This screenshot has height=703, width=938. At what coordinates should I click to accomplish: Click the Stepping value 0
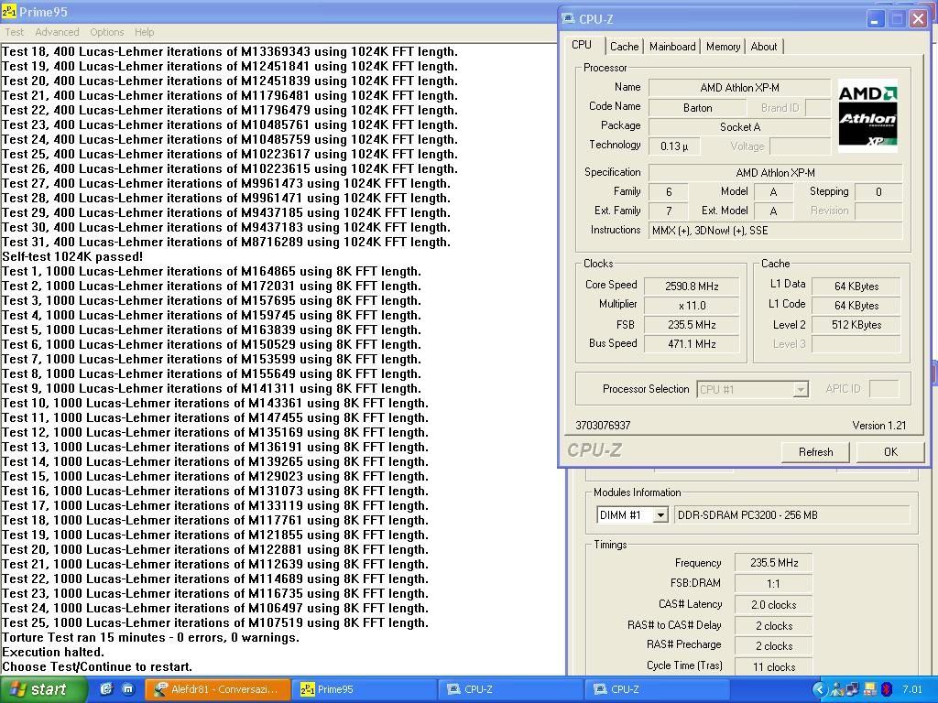click(878, 192)
